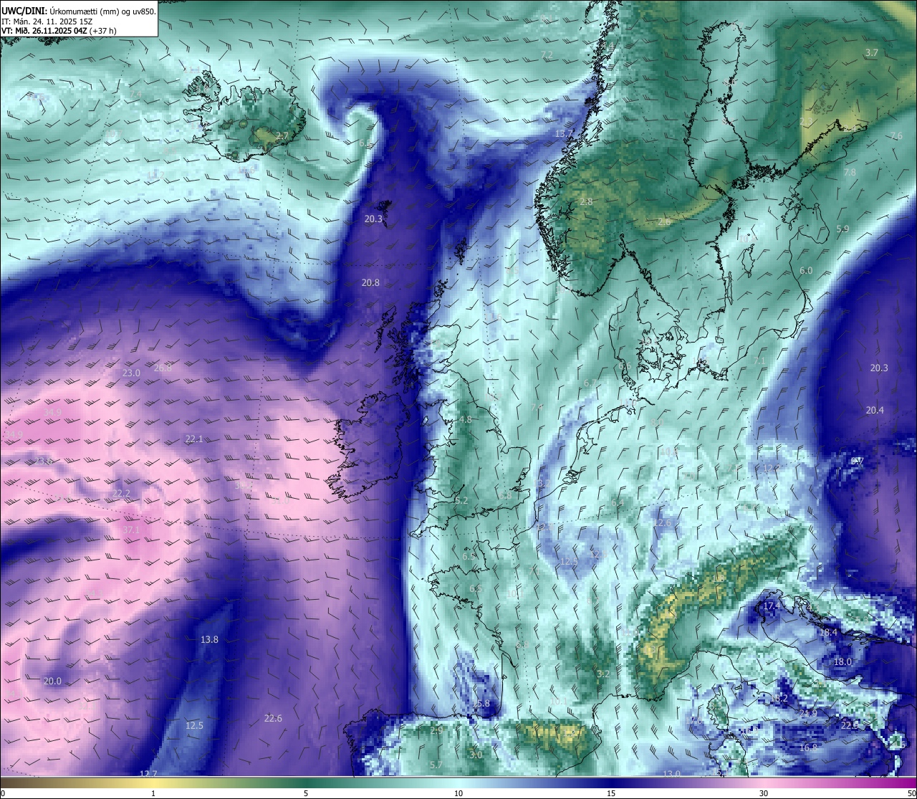Click the 1 tick label on the color scale
This screenshot has height=799, width=917.
click(153, 793)
